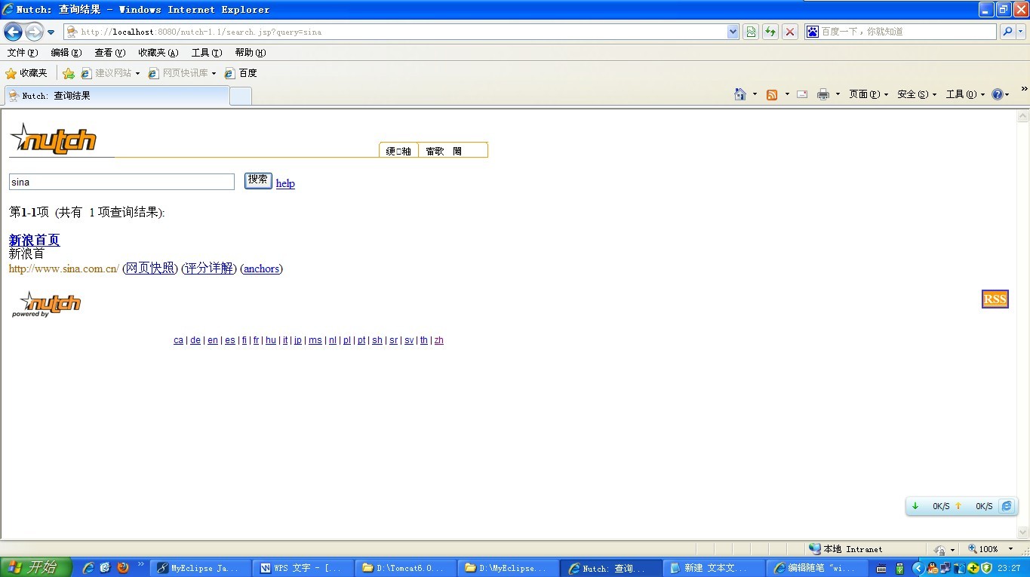Screen dimensions: 1030x577
Task: Switch language to 'jp' link
Action: tap(298, 340)
